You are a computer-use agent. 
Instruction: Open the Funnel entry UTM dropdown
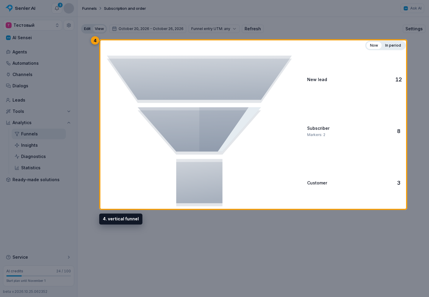click(214, 29)
